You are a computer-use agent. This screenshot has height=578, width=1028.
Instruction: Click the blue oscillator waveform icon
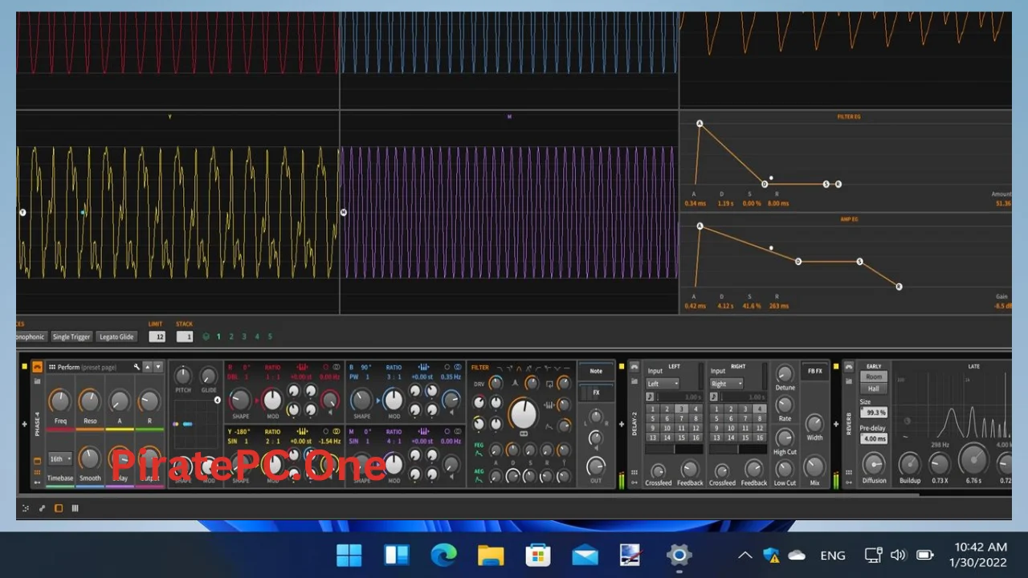(423, 367)
